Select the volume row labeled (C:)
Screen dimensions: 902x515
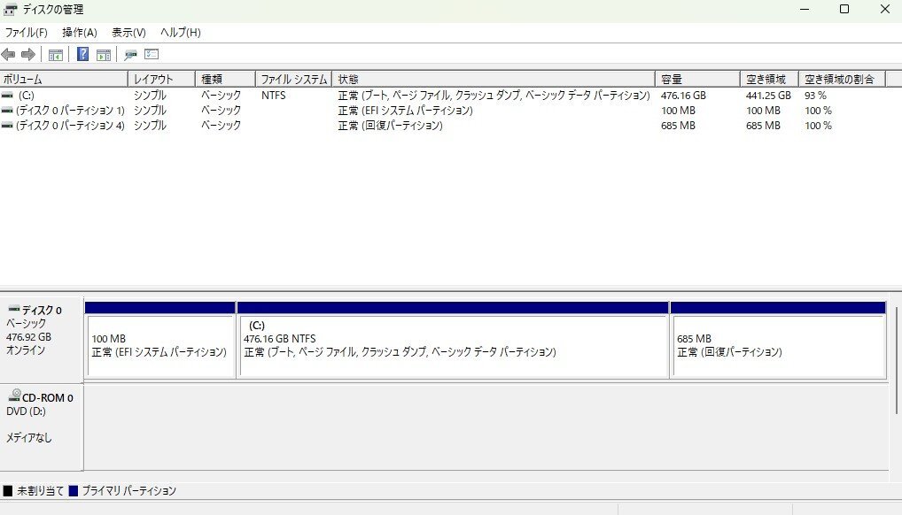pyautogui.click(x=62, y=95)
